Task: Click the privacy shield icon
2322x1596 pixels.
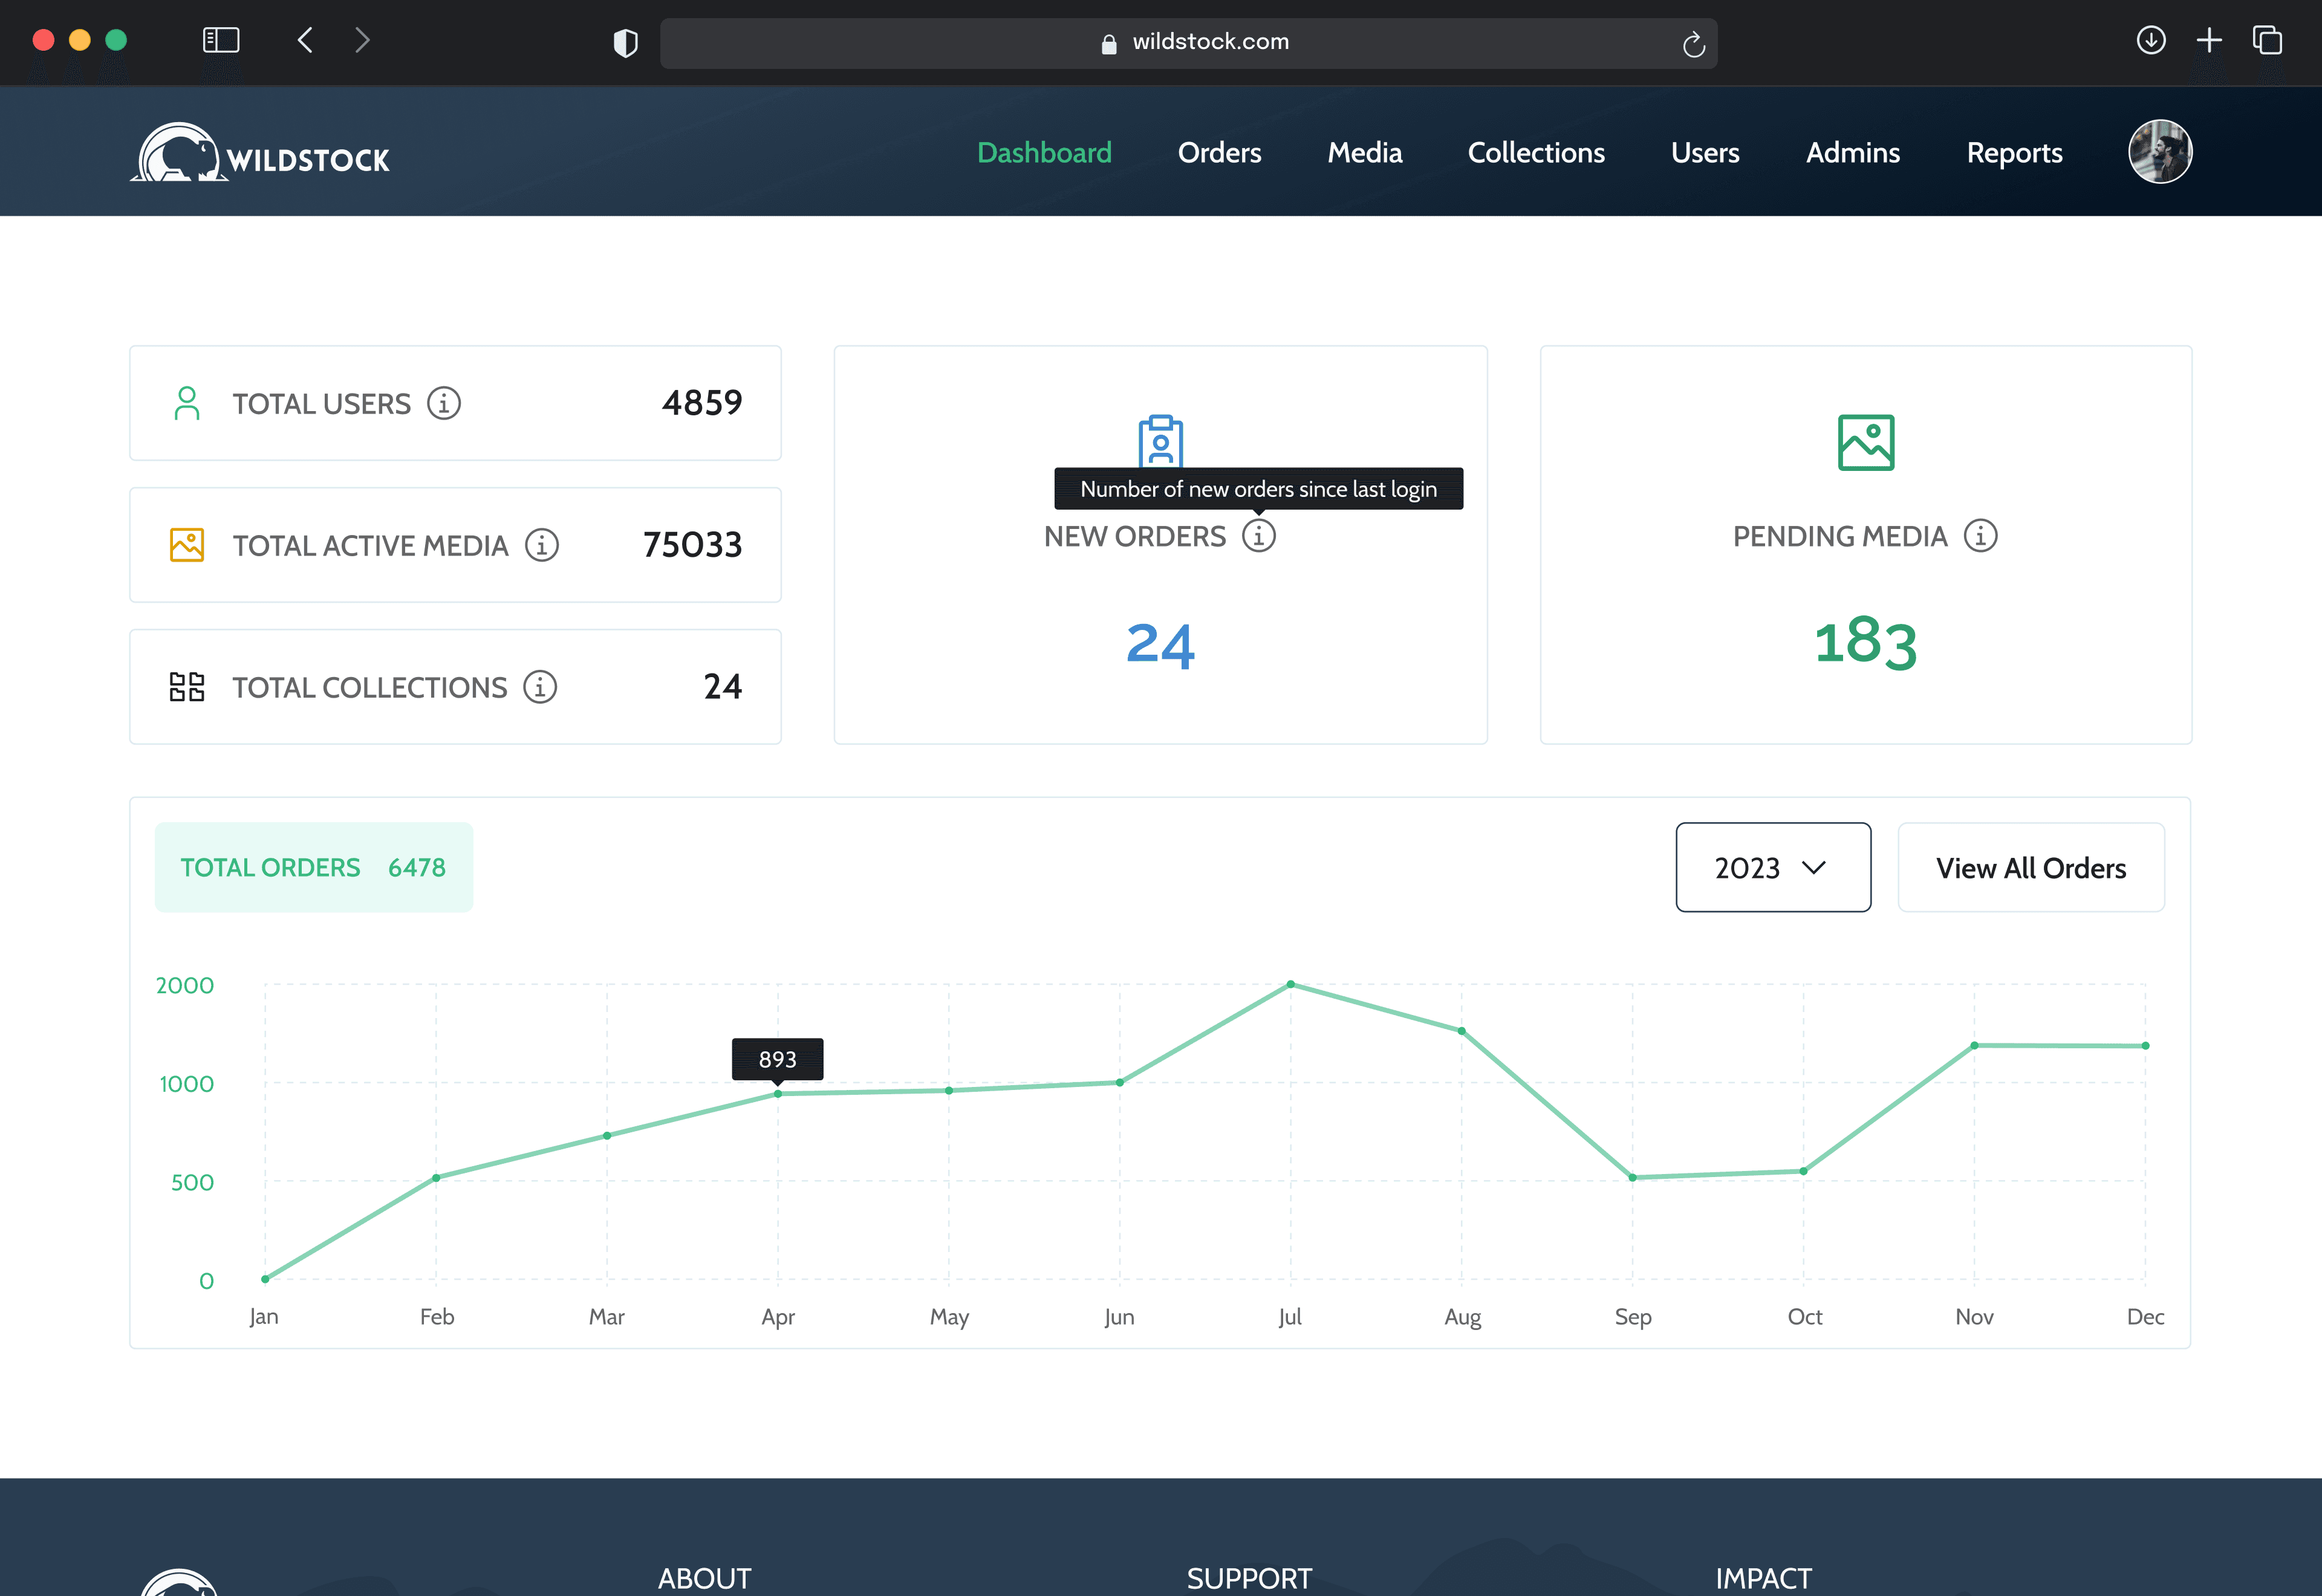Action: pos(625,43)
